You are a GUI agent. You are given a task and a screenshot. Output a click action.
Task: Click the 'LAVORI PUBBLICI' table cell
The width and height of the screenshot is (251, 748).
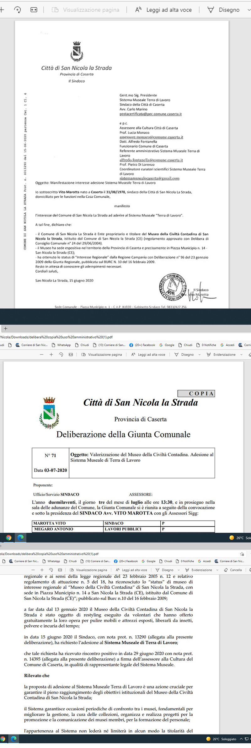tap(132, 529)
